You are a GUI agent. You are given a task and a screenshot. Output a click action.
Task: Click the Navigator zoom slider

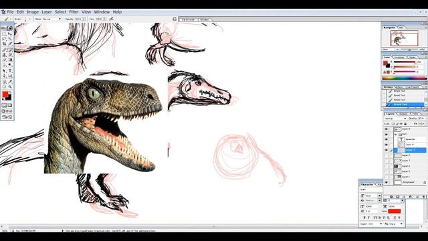click(409, 50)
